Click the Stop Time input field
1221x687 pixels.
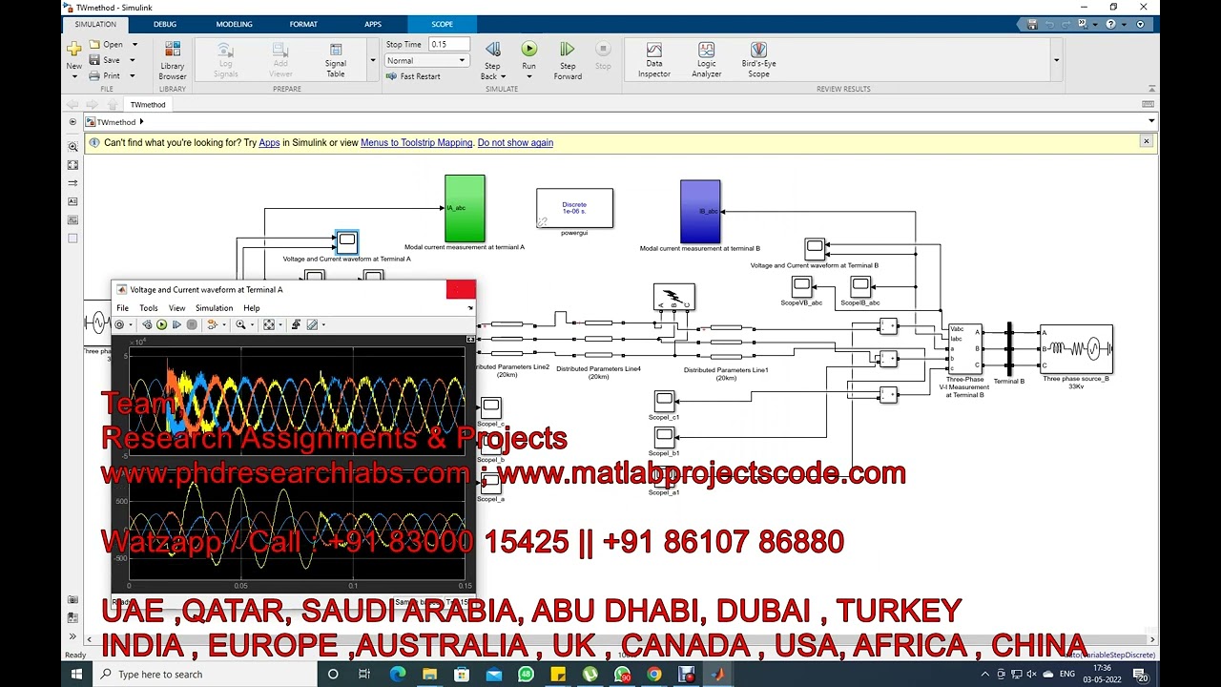[449, 44]
